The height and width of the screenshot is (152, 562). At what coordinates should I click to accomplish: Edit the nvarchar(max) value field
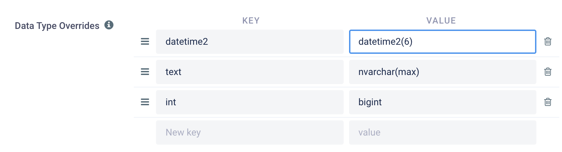click(x=443, y=72)
